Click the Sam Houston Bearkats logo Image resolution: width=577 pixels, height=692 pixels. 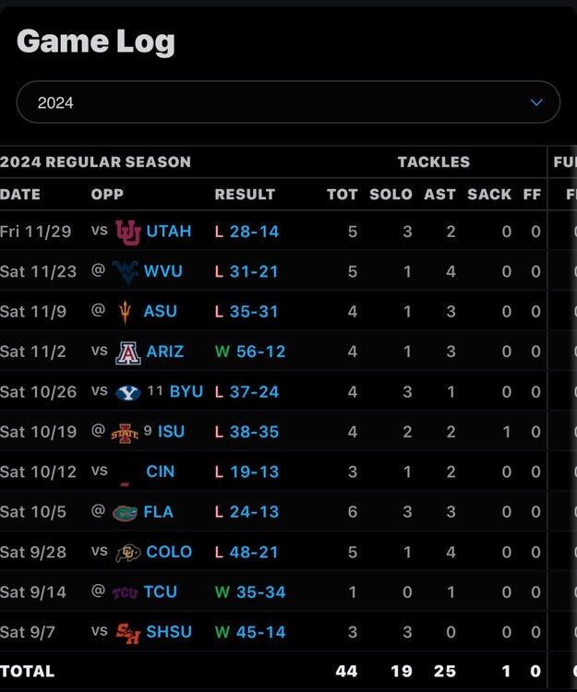pyautogui.click(x=128, y=632)
